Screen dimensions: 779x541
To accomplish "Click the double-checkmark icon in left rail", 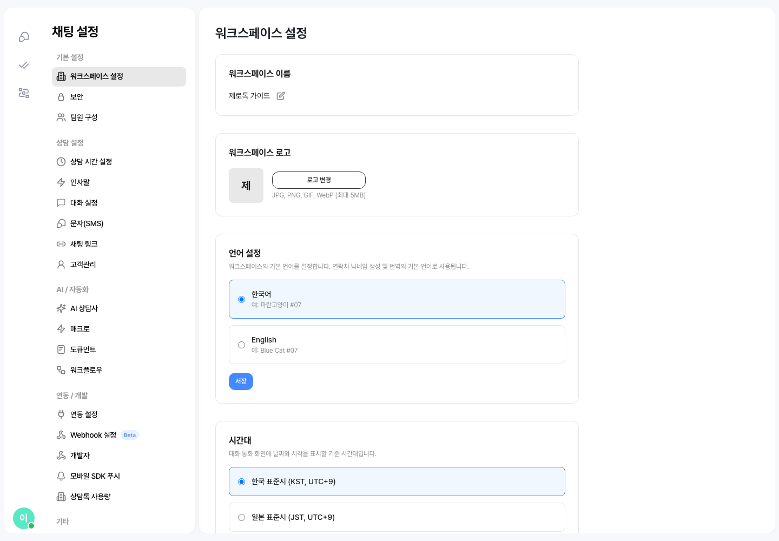I will (24, 65).
